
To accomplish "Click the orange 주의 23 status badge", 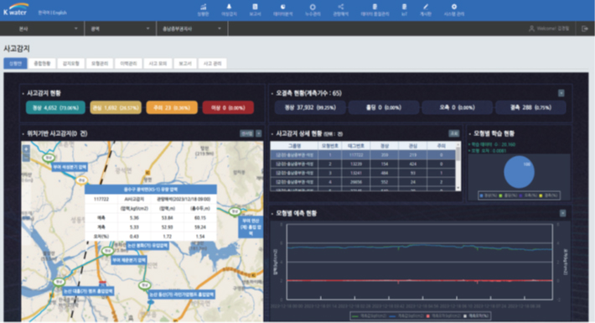I will click(172, 107).
